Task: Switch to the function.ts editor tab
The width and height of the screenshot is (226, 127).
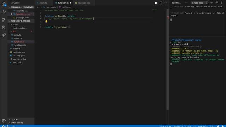Action: point(64,3)
